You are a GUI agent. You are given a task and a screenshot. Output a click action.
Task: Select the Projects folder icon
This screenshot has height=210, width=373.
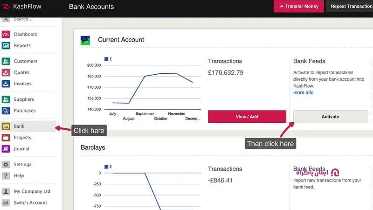click(6, 138)
